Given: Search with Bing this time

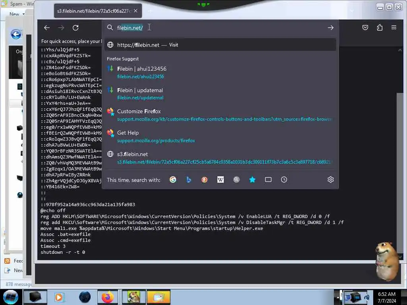Looking at the screenshot, I should tap(189, 180).
